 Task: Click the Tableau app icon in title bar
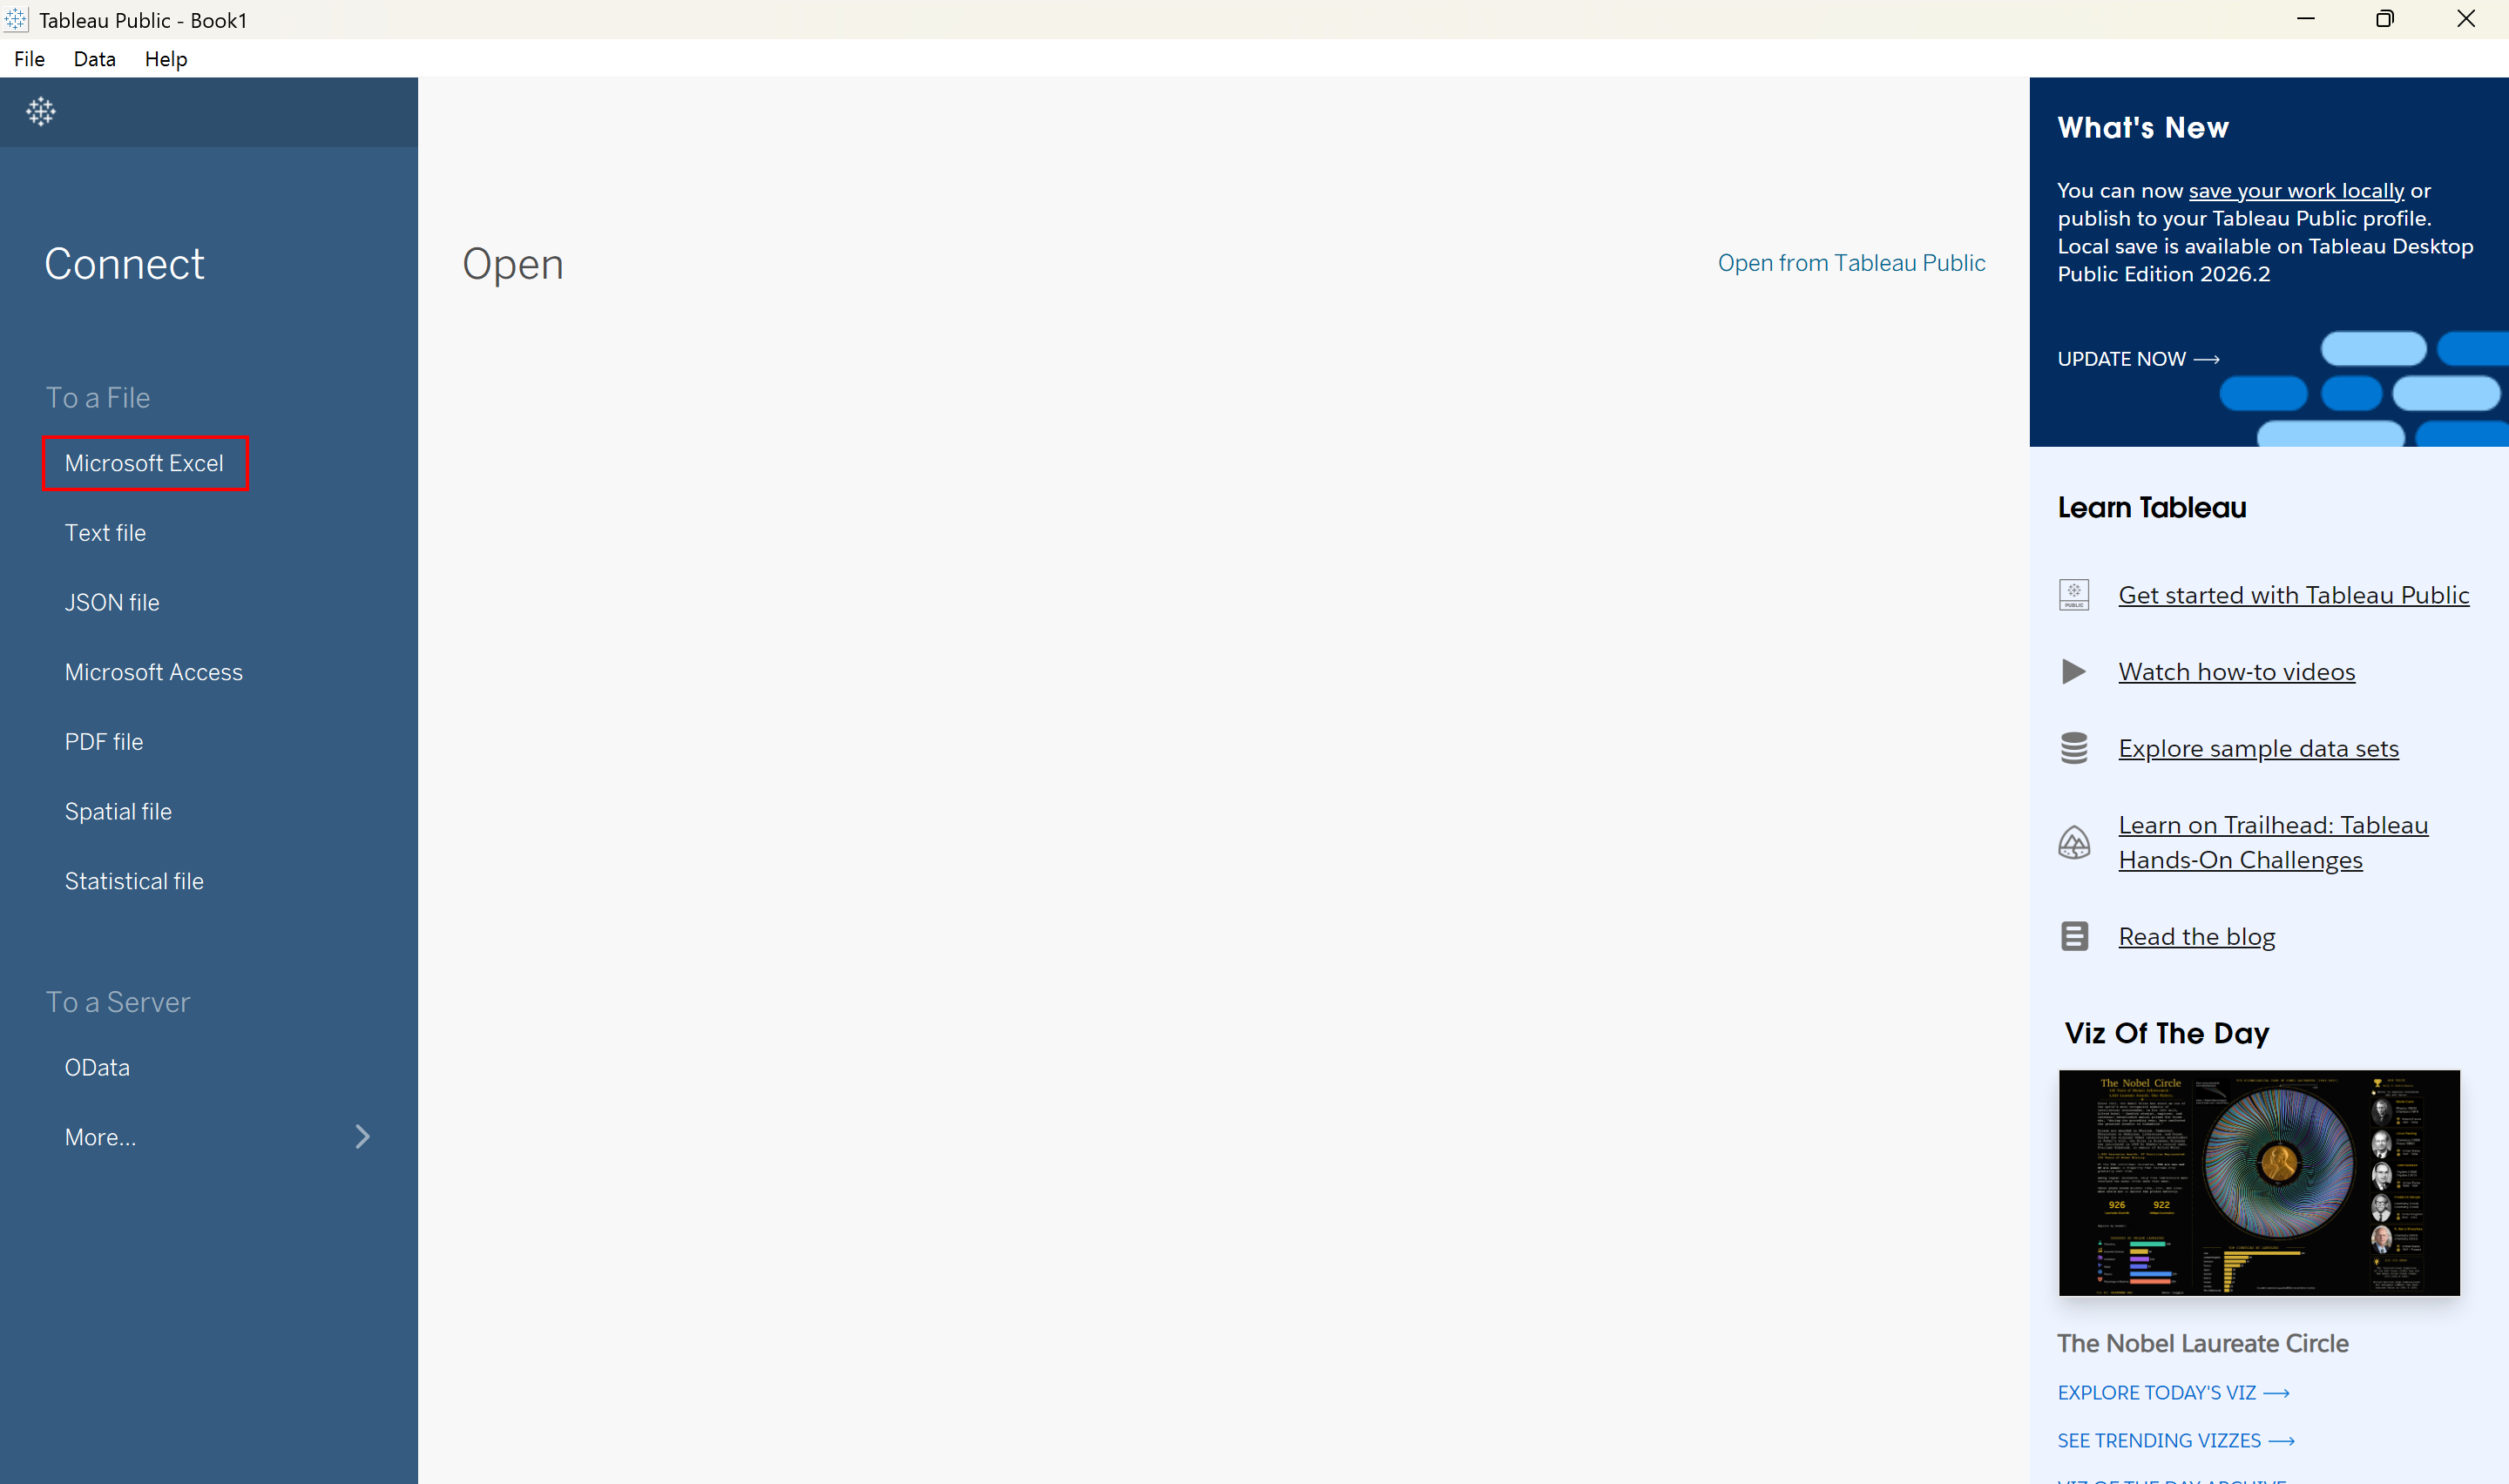(16, 19)
